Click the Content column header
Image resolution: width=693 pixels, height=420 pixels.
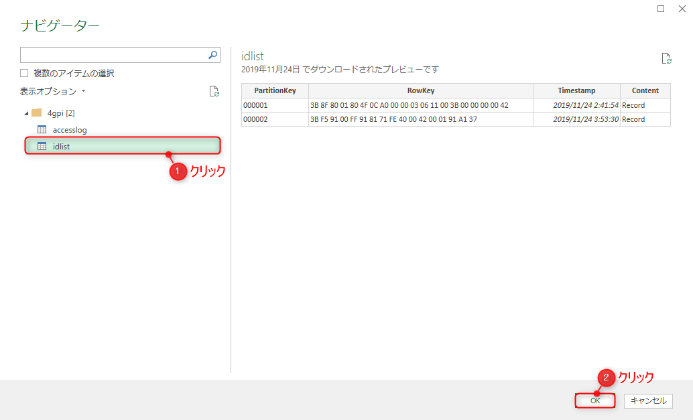[x=645, y=90]
